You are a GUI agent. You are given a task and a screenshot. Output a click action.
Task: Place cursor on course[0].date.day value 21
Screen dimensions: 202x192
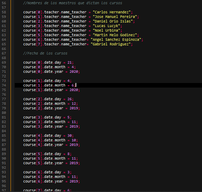(70, 63)
